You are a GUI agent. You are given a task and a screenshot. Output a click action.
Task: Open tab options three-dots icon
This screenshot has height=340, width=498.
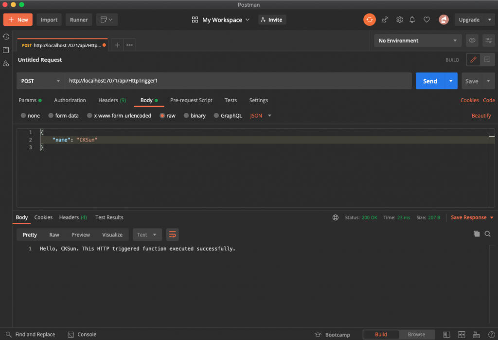[129, 45]
